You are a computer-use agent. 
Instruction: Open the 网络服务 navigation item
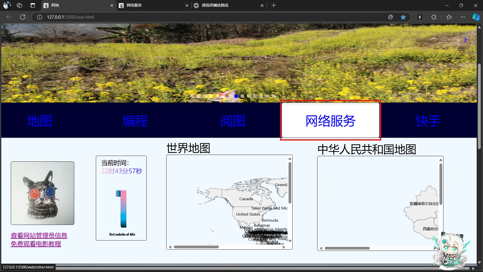(x=330, y=121)
